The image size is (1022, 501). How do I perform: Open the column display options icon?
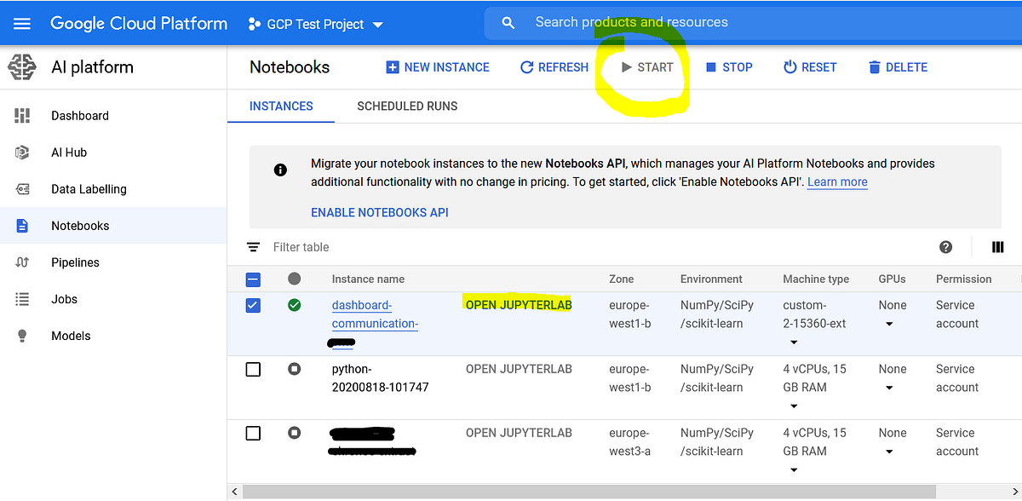[x=997, y=246]
